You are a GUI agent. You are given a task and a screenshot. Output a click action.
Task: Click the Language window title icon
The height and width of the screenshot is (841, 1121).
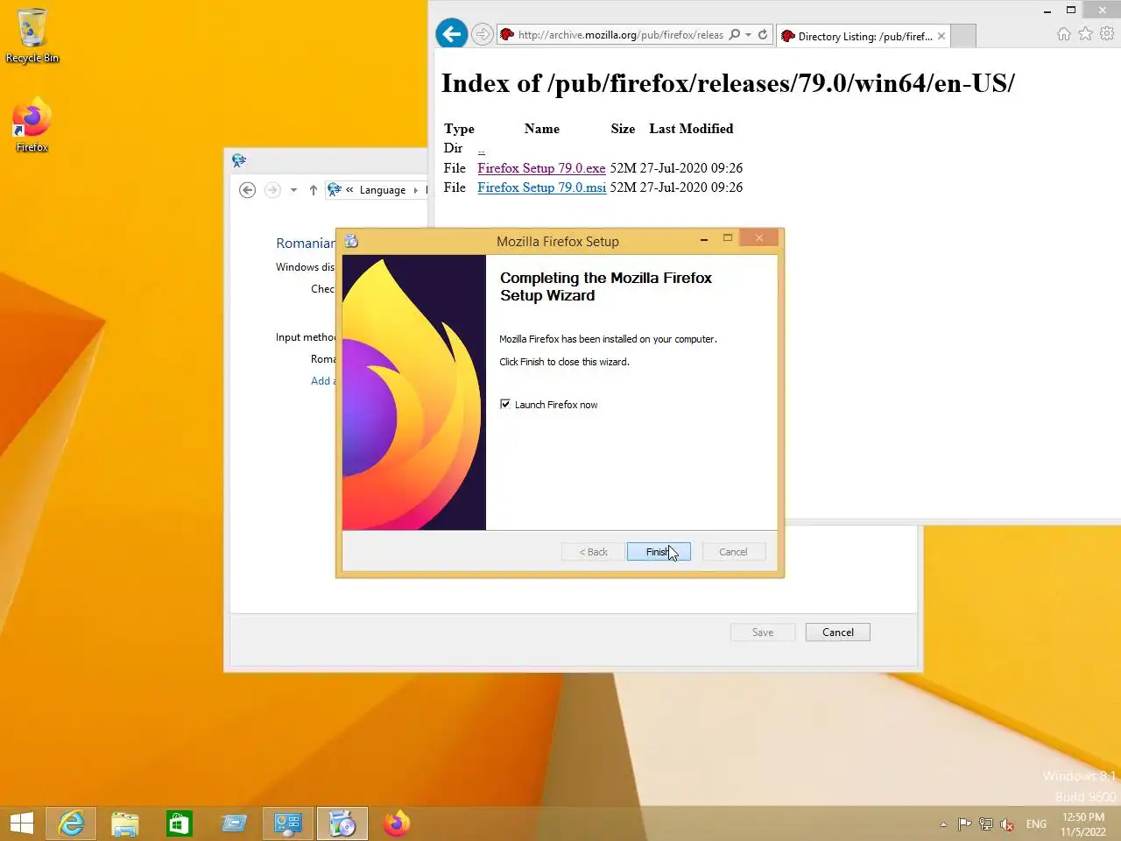pyautogui.click(x=239, y=160)
